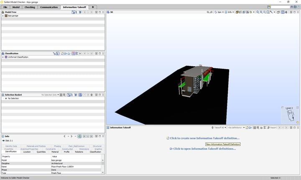Viewport: 301px width, 180px height.
Task: Click to open Information Takeoff definitions link
Action: 203,149
